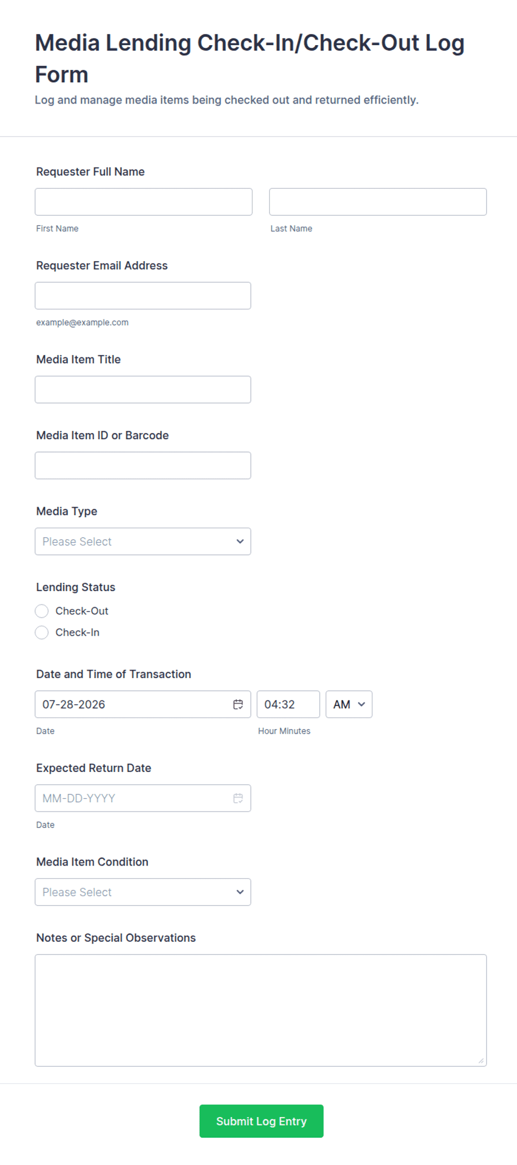
Task: Click the Media Item ID or Barcode field
Action: click(x=143, y=465)
